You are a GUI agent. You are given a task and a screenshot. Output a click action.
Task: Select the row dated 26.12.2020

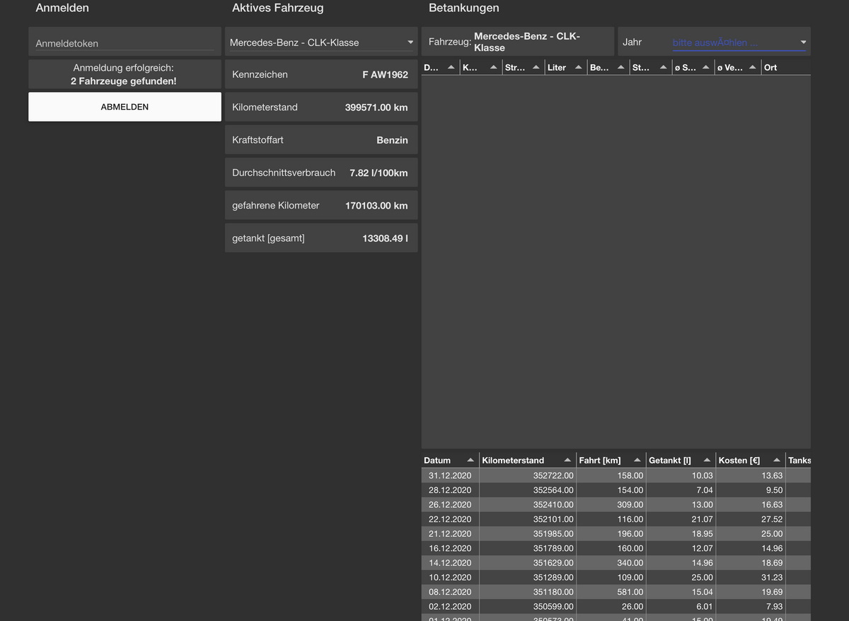pyautogui.click(x=616, y=504)
